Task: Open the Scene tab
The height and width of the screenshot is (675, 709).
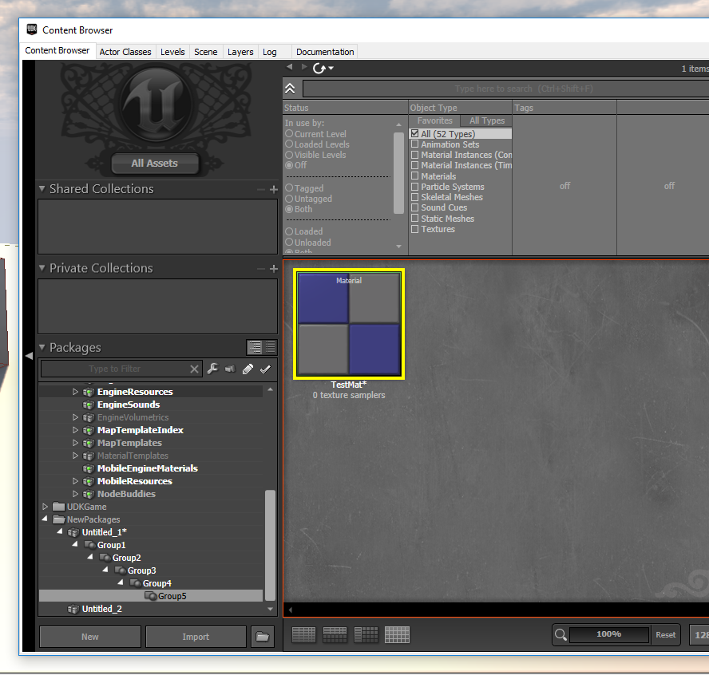Action: [x=206, y=52]
